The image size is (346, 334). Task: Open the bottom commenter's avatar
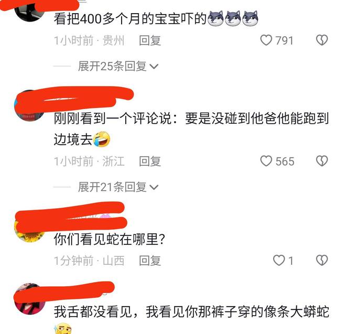pos(30,299)
